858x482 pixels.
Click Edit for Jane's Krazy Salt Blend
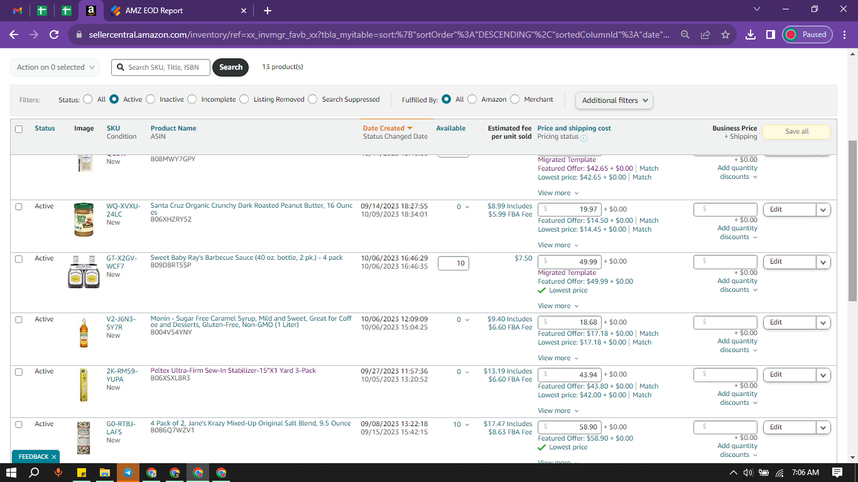[x=790, y=427]
